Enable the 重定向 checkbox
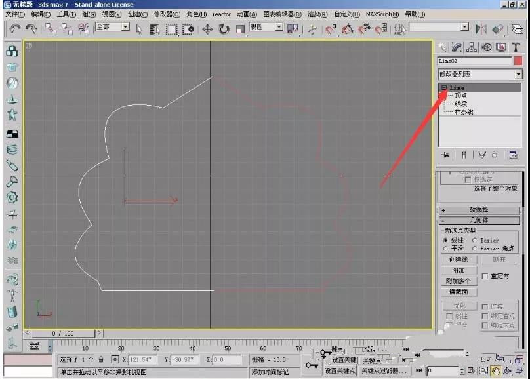This screenshot has height=379, width=530. [485, 276]
